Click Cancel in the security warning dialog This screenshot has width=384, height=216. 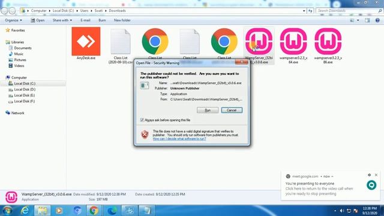click(x=232, y=110)
